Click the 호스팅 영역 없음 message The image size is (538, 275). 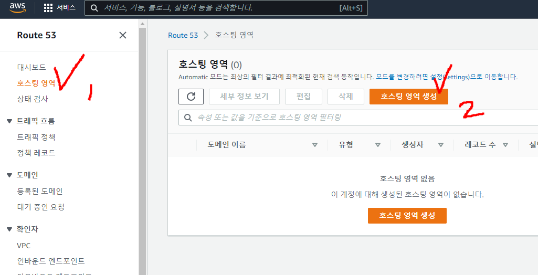point(407,178)
